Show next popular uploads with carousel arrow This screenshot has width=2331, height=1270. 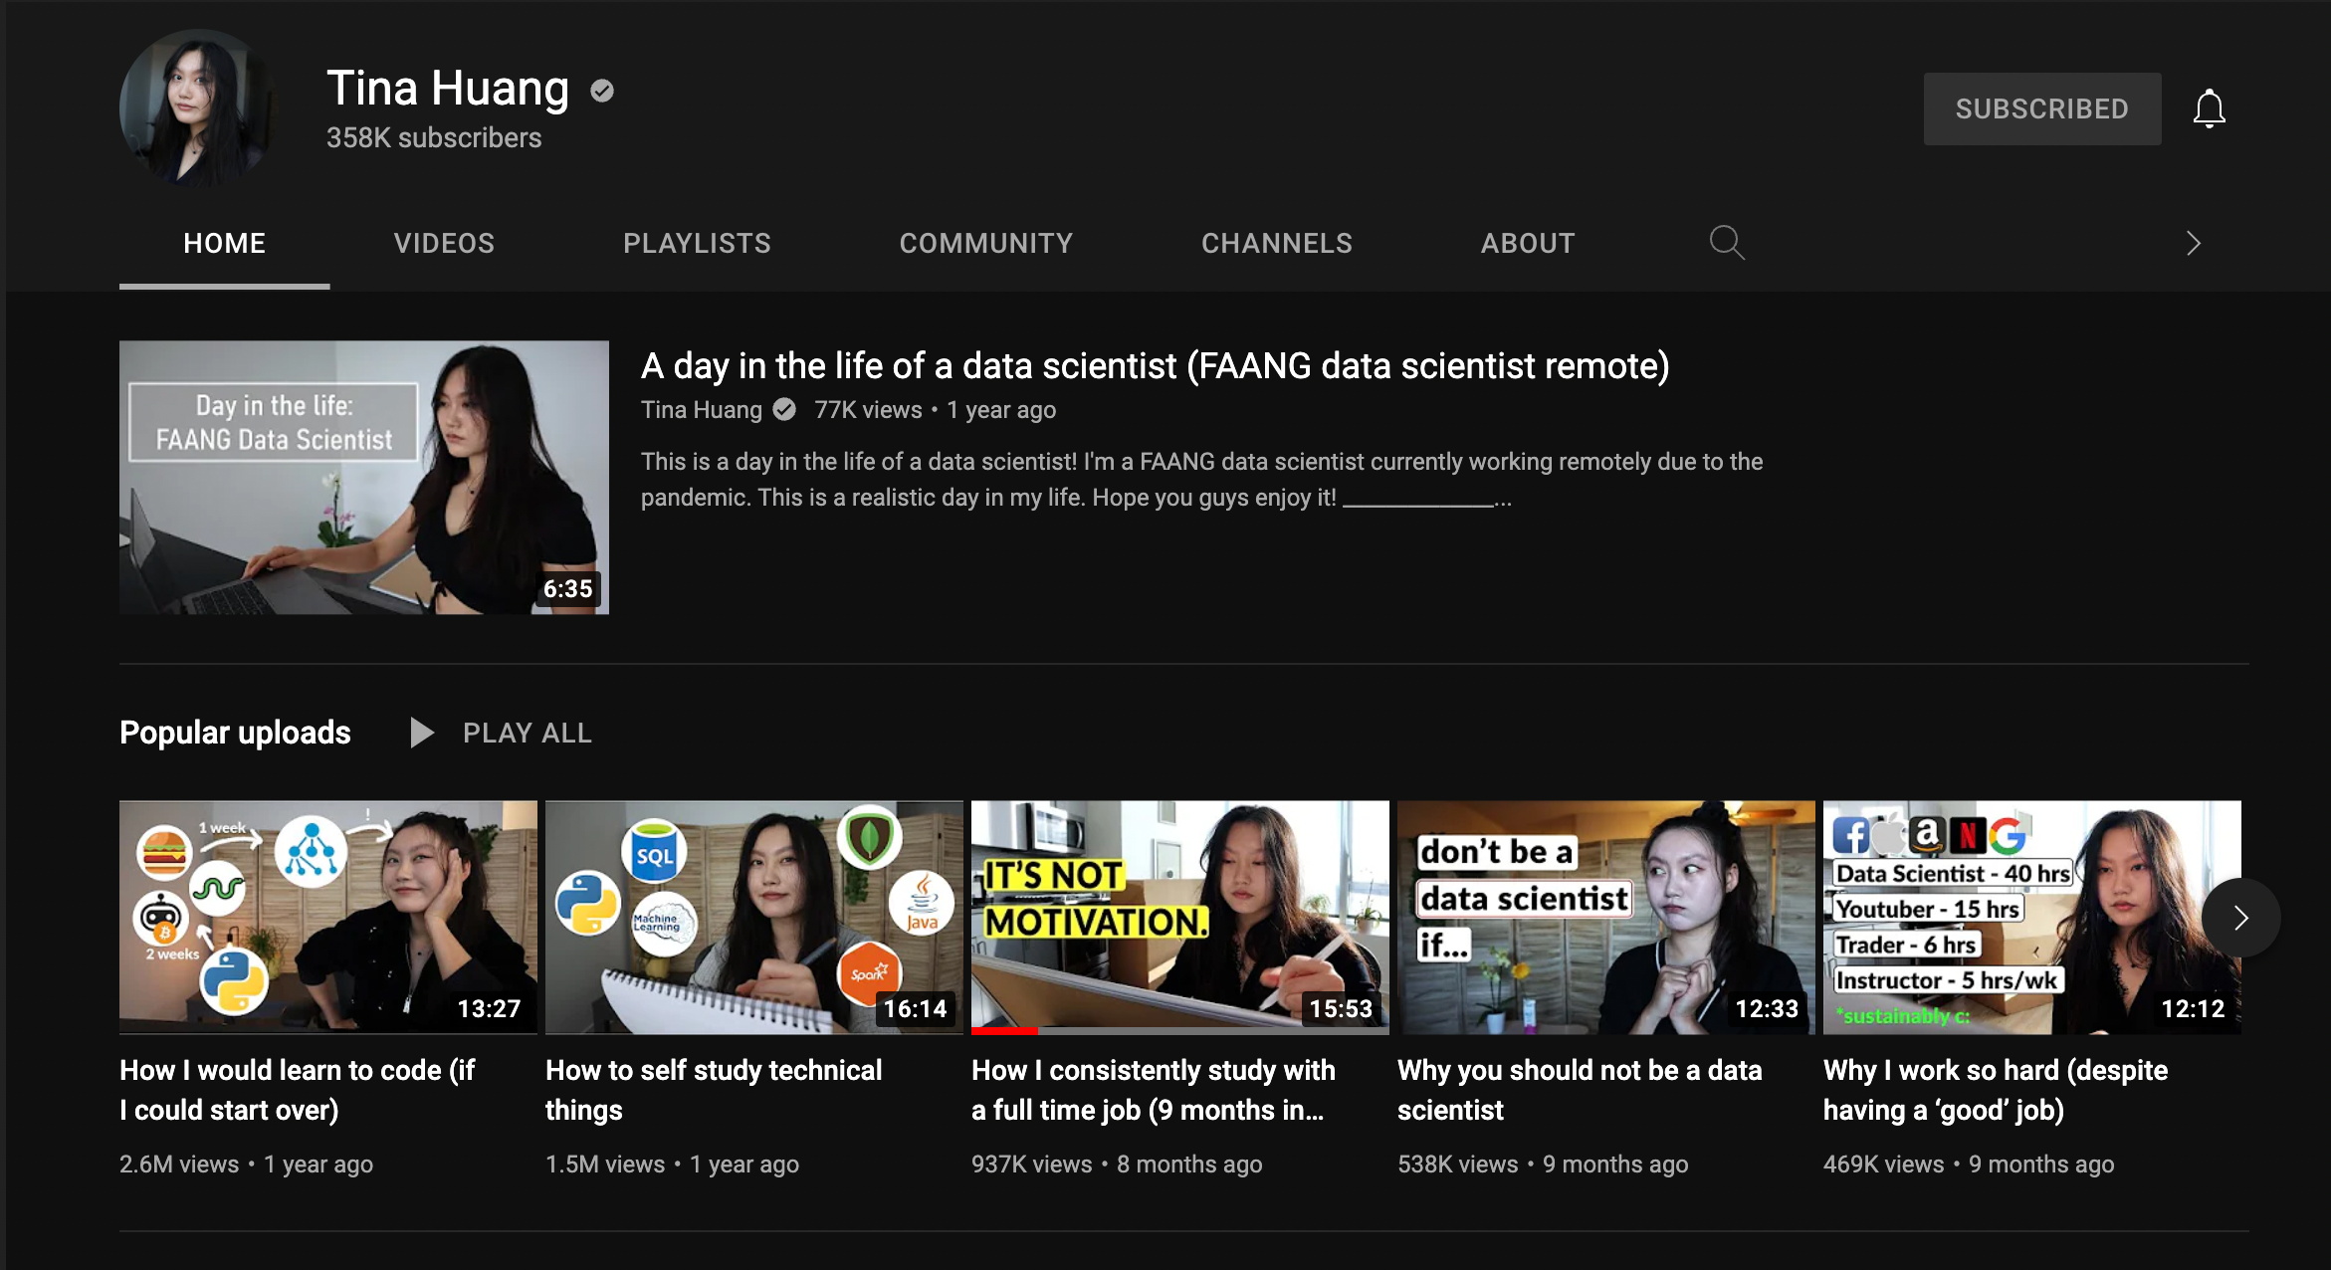[2240, 918]
